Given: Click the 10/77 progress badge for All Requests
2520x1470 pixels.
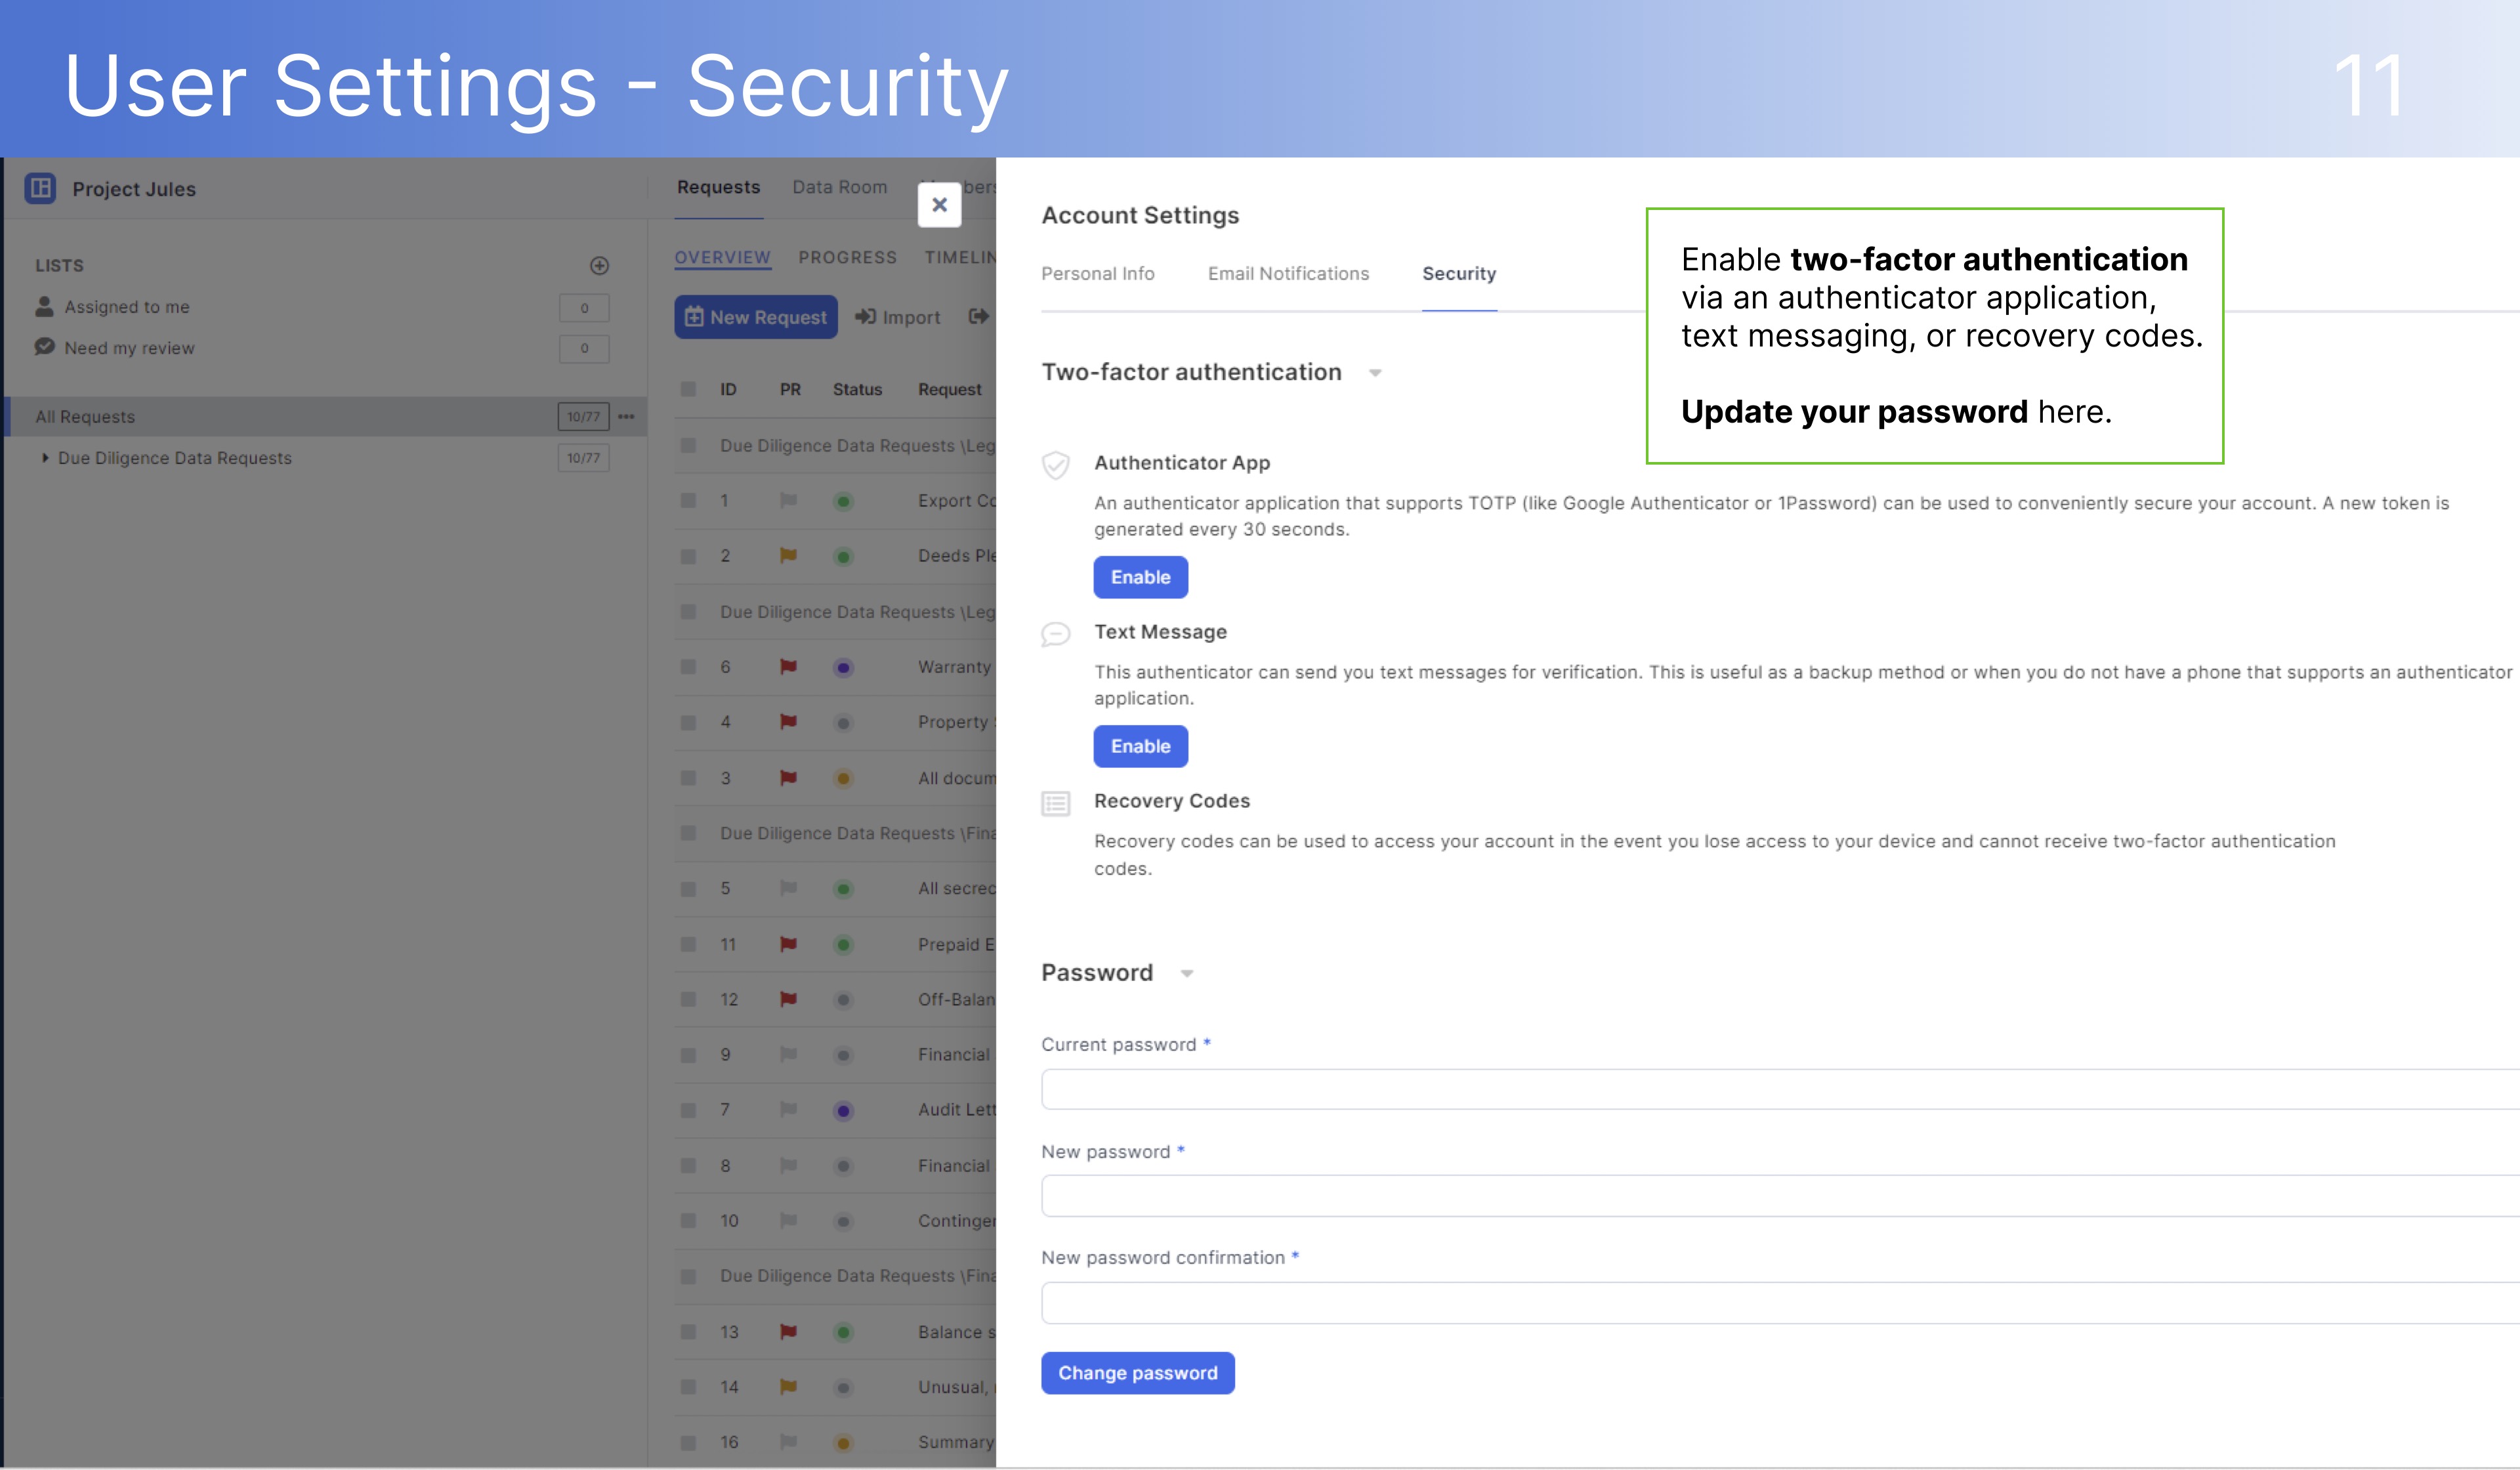Looking at the screenshot, I should pos(583,417).
